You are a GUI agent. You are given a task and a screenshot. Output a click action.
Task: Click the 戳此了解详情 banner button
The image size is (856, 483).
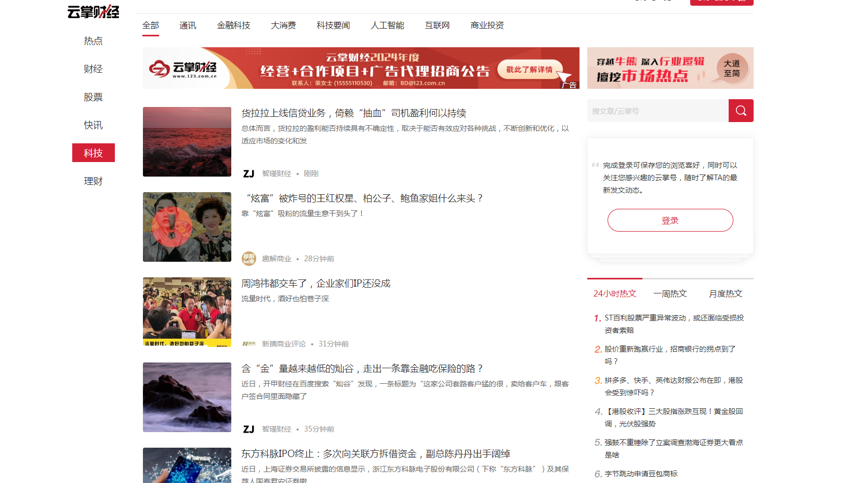pos(530,69)
